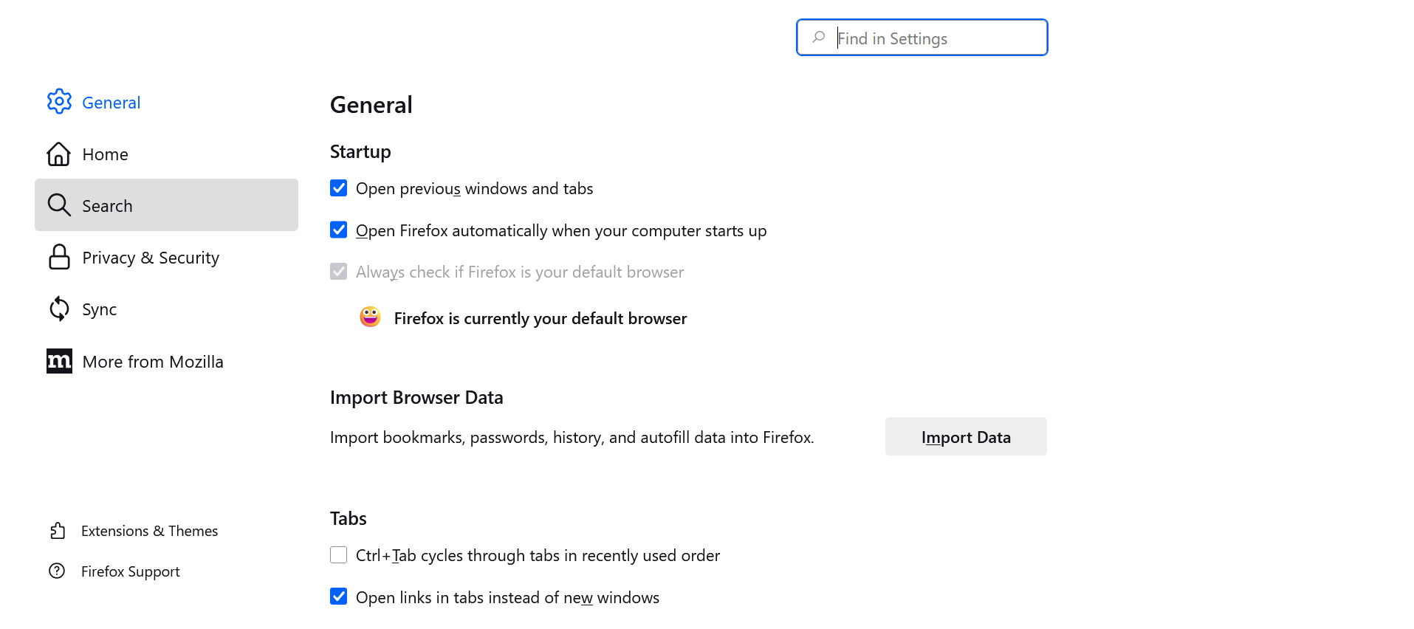This screenshot has width=1414, height=629.
Task: Click the Home house icon
Action: click(58, 154)
